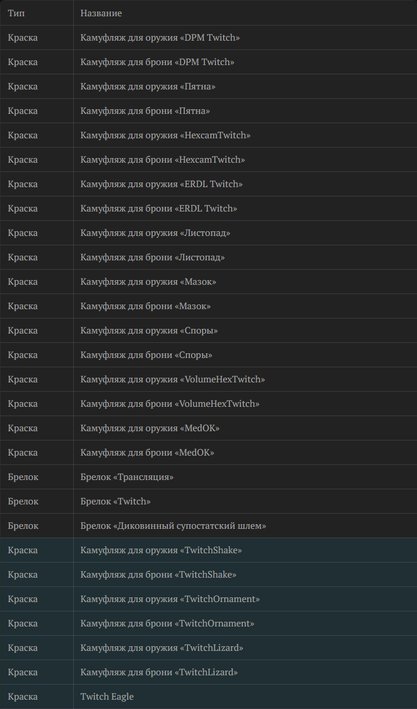
Task: Click «Камуфляж для брони «TwitchLizard»»
Action: pyautogui.click(x=159, y=672)
